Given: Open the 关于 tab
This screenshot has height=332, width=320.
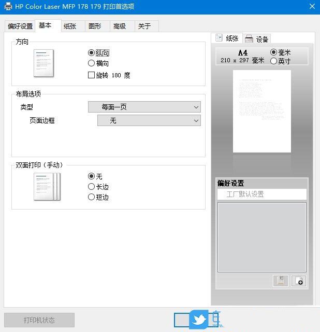Looking at the screenshot, I should point(147,26).
